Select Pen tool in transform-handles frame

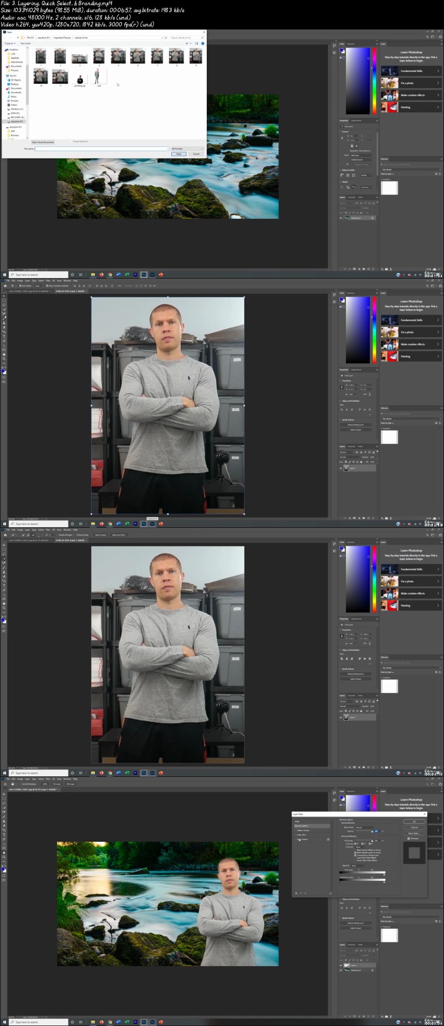[x=4, y=341]
